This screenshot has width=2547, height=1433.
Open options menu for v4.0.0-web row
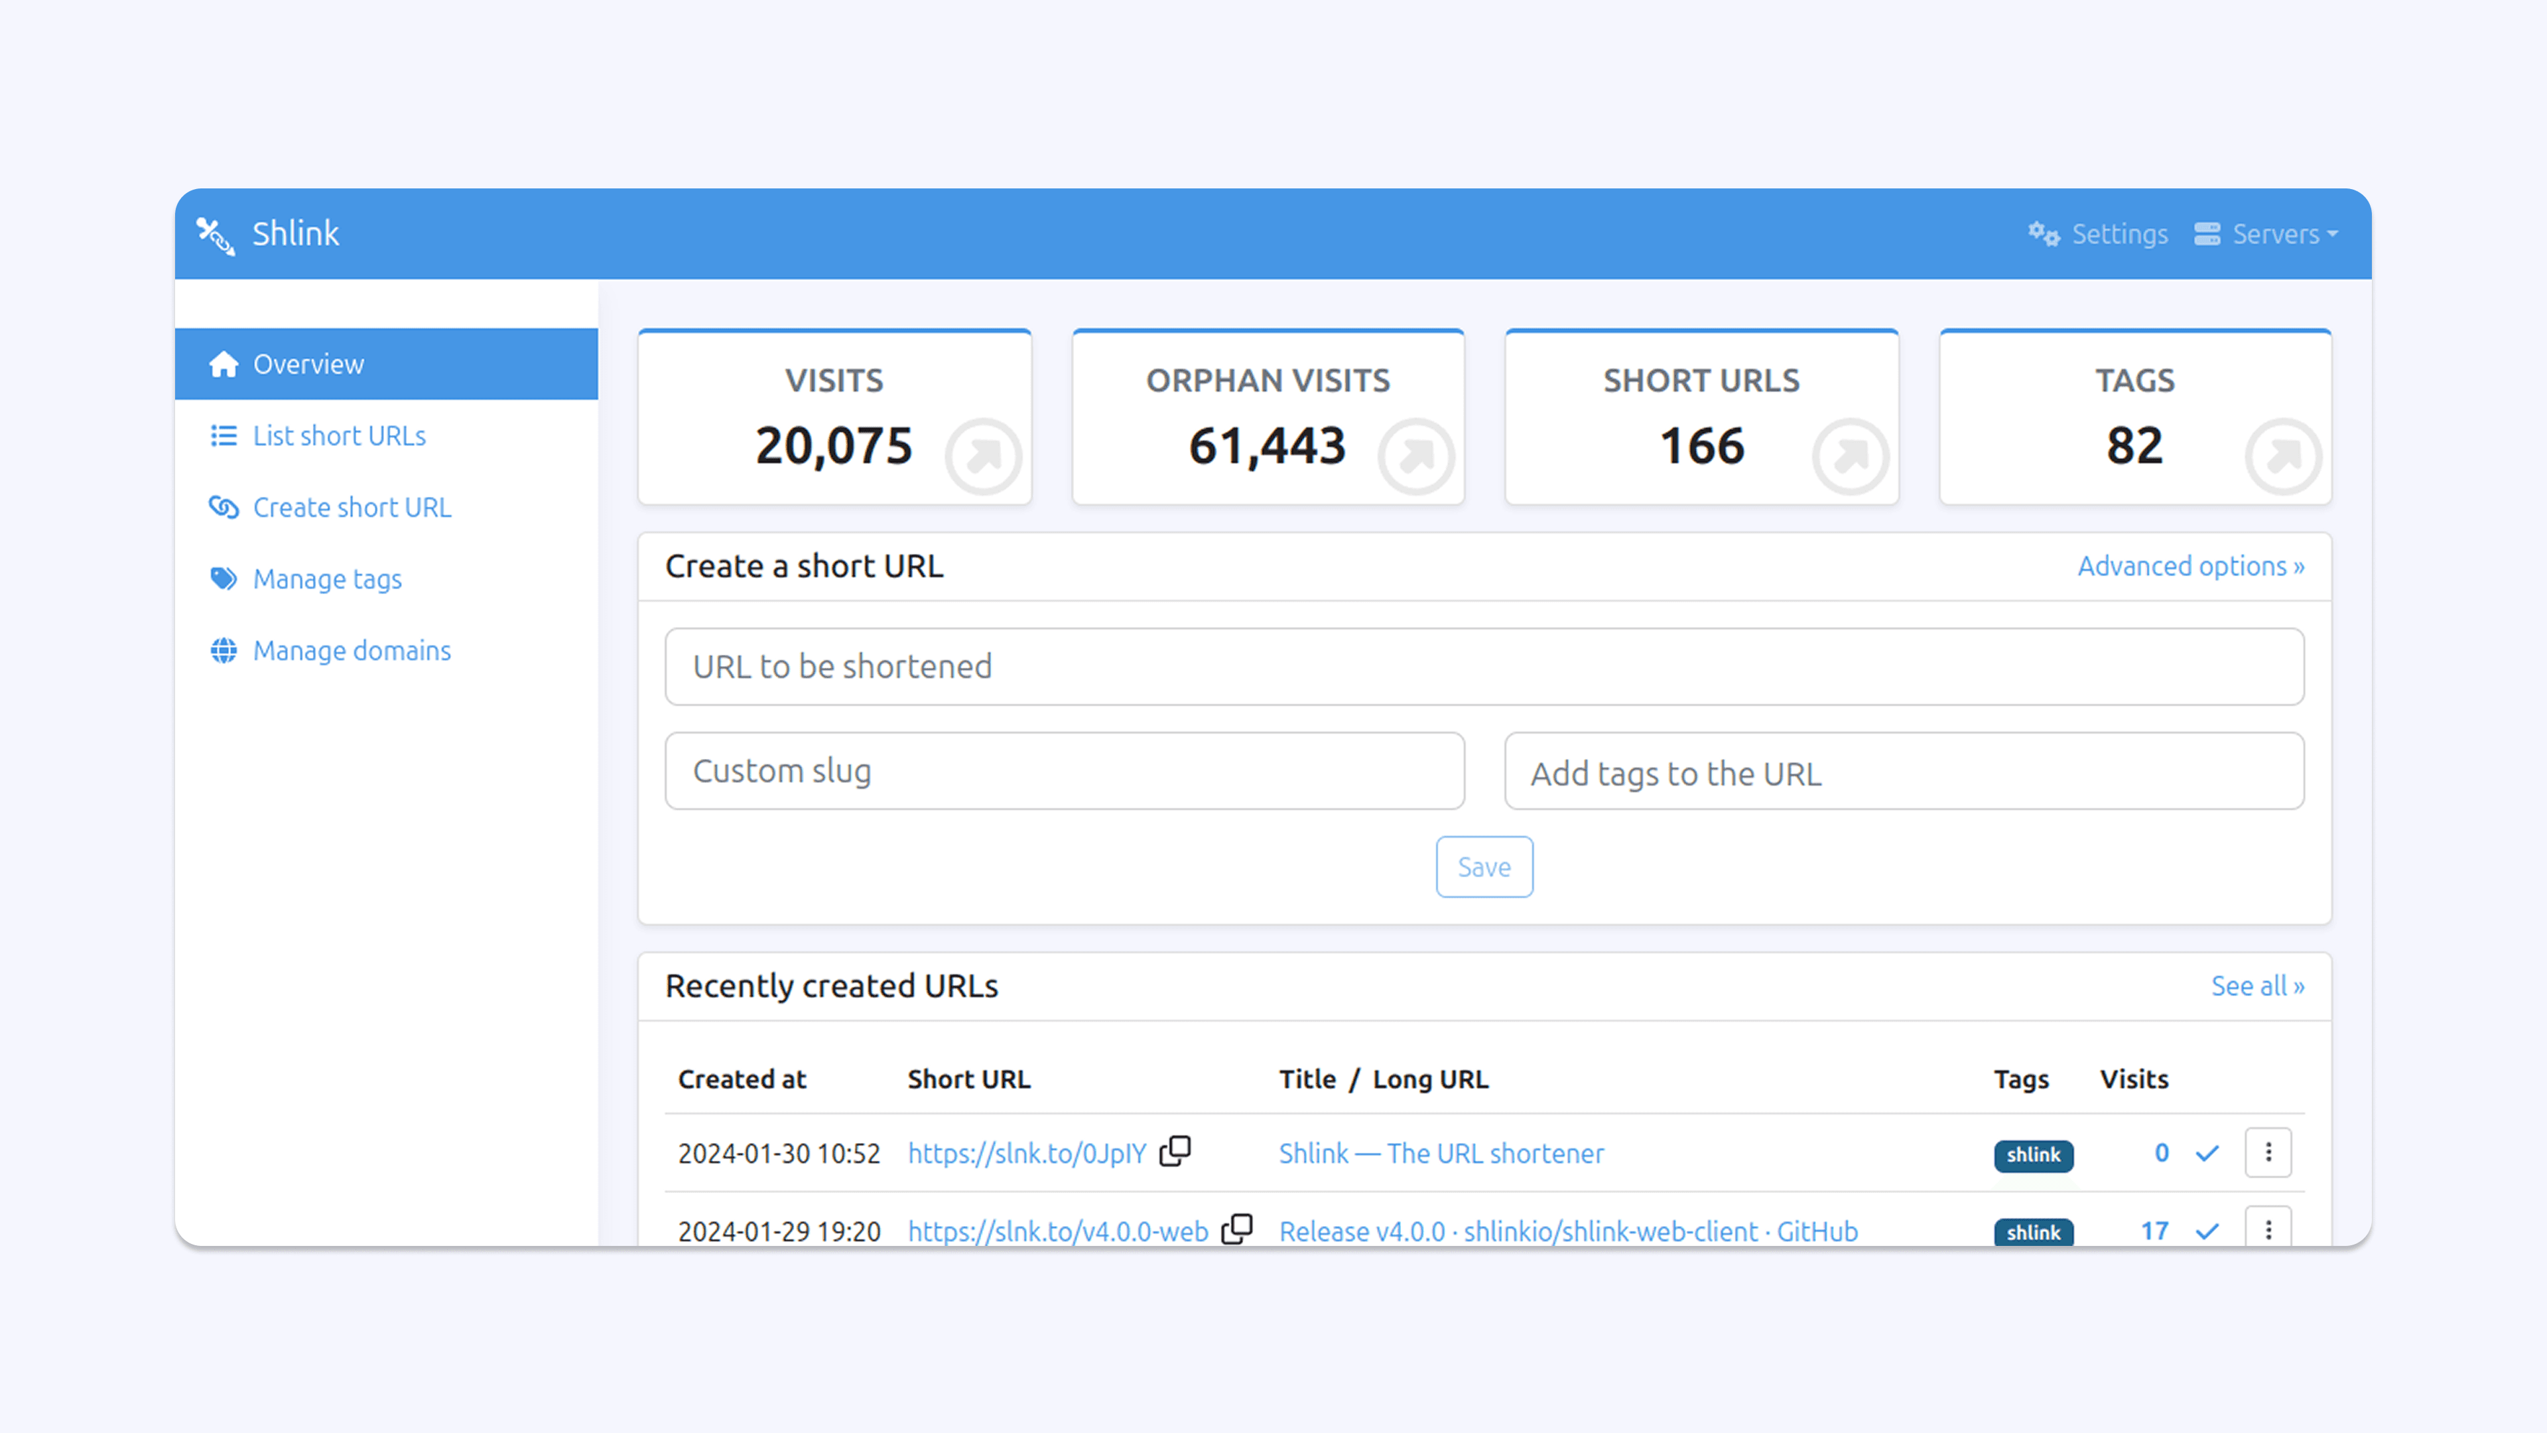(2268, 1226)
